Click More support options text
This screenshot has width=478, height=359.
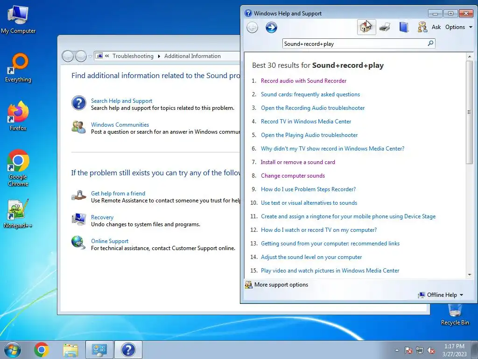point(281,285)
